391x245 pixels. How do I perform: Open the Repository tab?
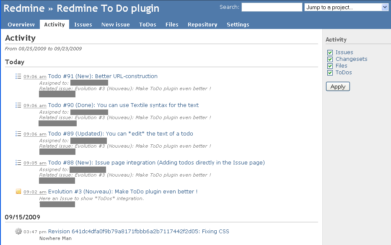click(202, 24)
